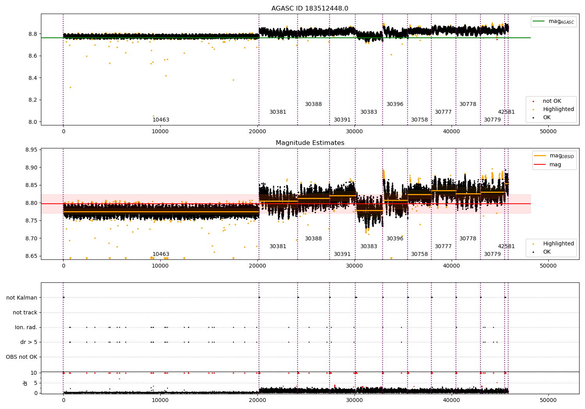Click OBSID label 30779 in Magnitude Estimates panel

pos(492,254)
